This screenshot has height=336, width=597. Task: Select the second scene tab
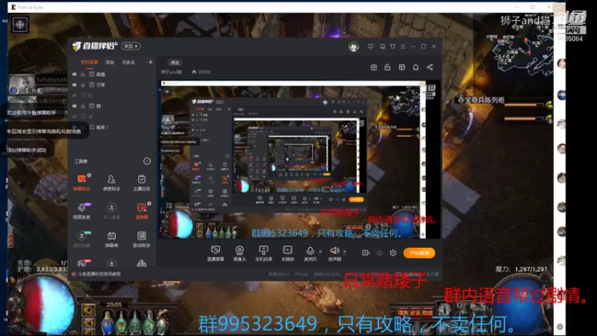tap(110, 62)
